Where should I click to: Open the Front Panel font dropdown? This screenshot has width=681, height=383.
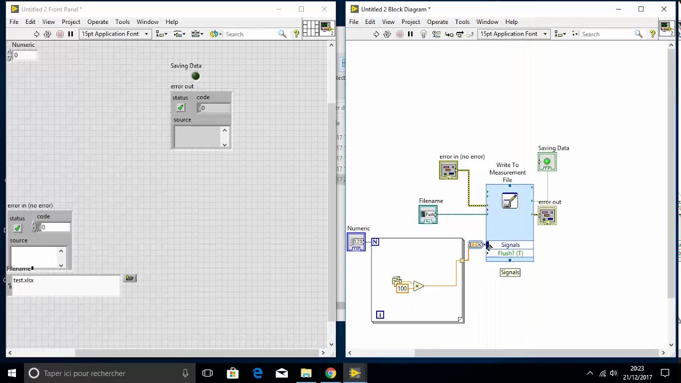click(x=115, y=34)
